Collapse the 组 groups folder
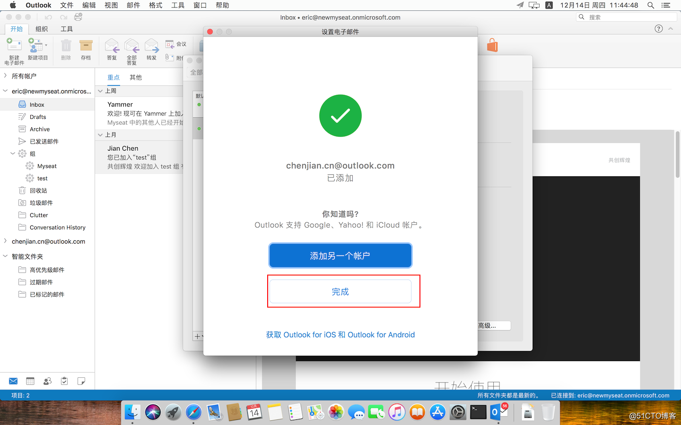Viewport: 681px width, 425px height. (13, 153)
